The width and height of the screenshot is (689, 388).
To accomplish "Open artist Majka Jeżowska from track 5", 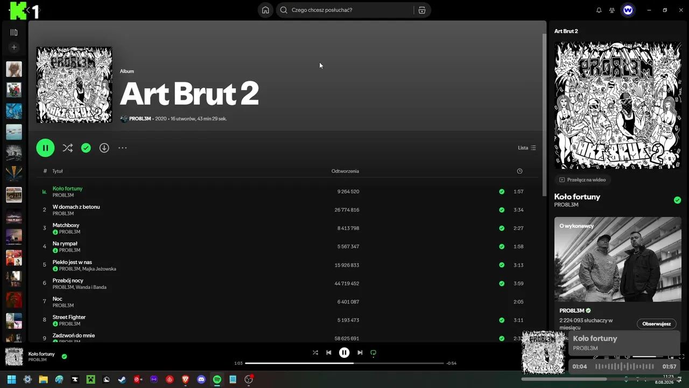I will pos(99,269).
